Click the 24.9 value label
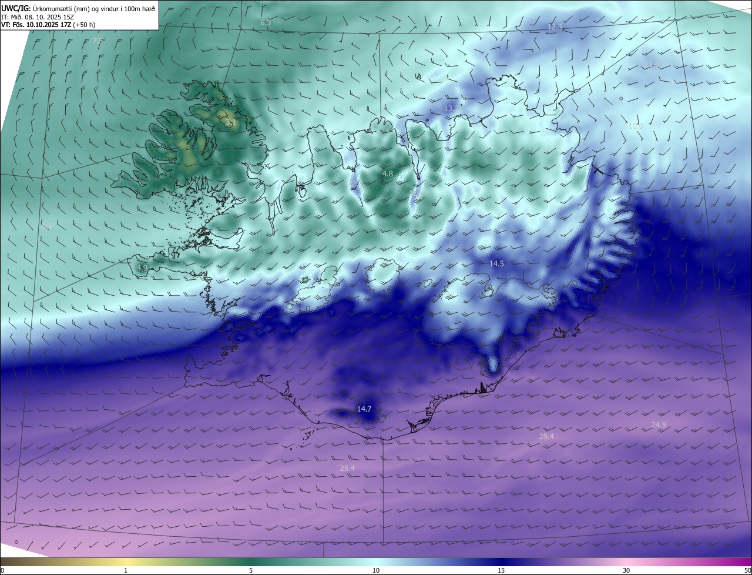Viewport: 752px width, 575px height. (x=659, y=424)
